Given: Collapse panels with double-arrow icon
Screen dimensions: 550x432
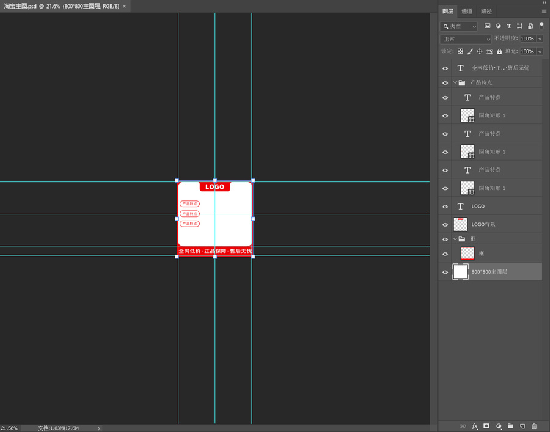Looking at the screenshot, I should [x=544, y=2].
